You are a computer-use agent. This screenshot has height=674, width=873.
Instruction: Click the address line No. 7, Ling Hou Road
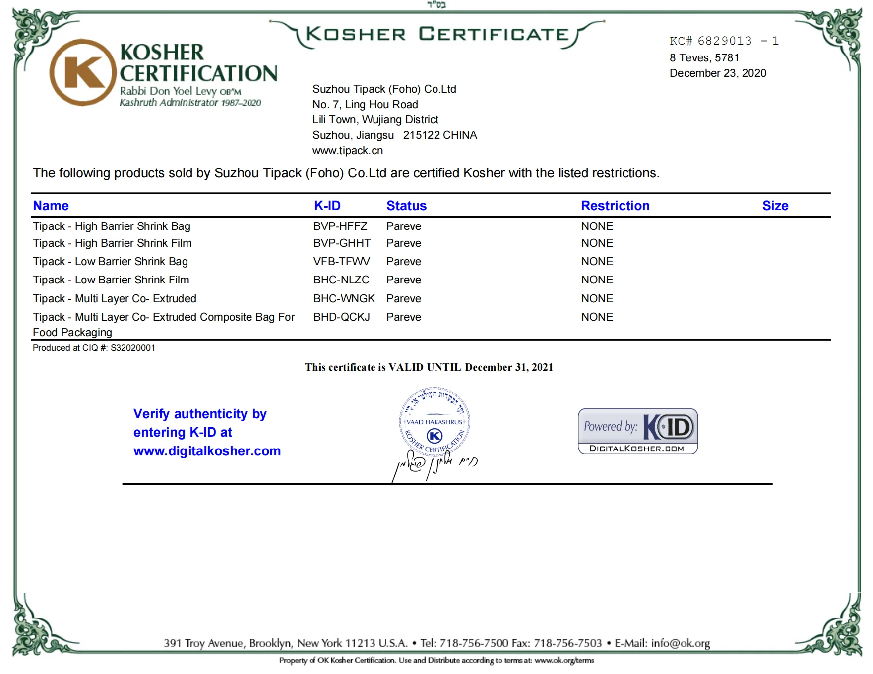(366, 105)
